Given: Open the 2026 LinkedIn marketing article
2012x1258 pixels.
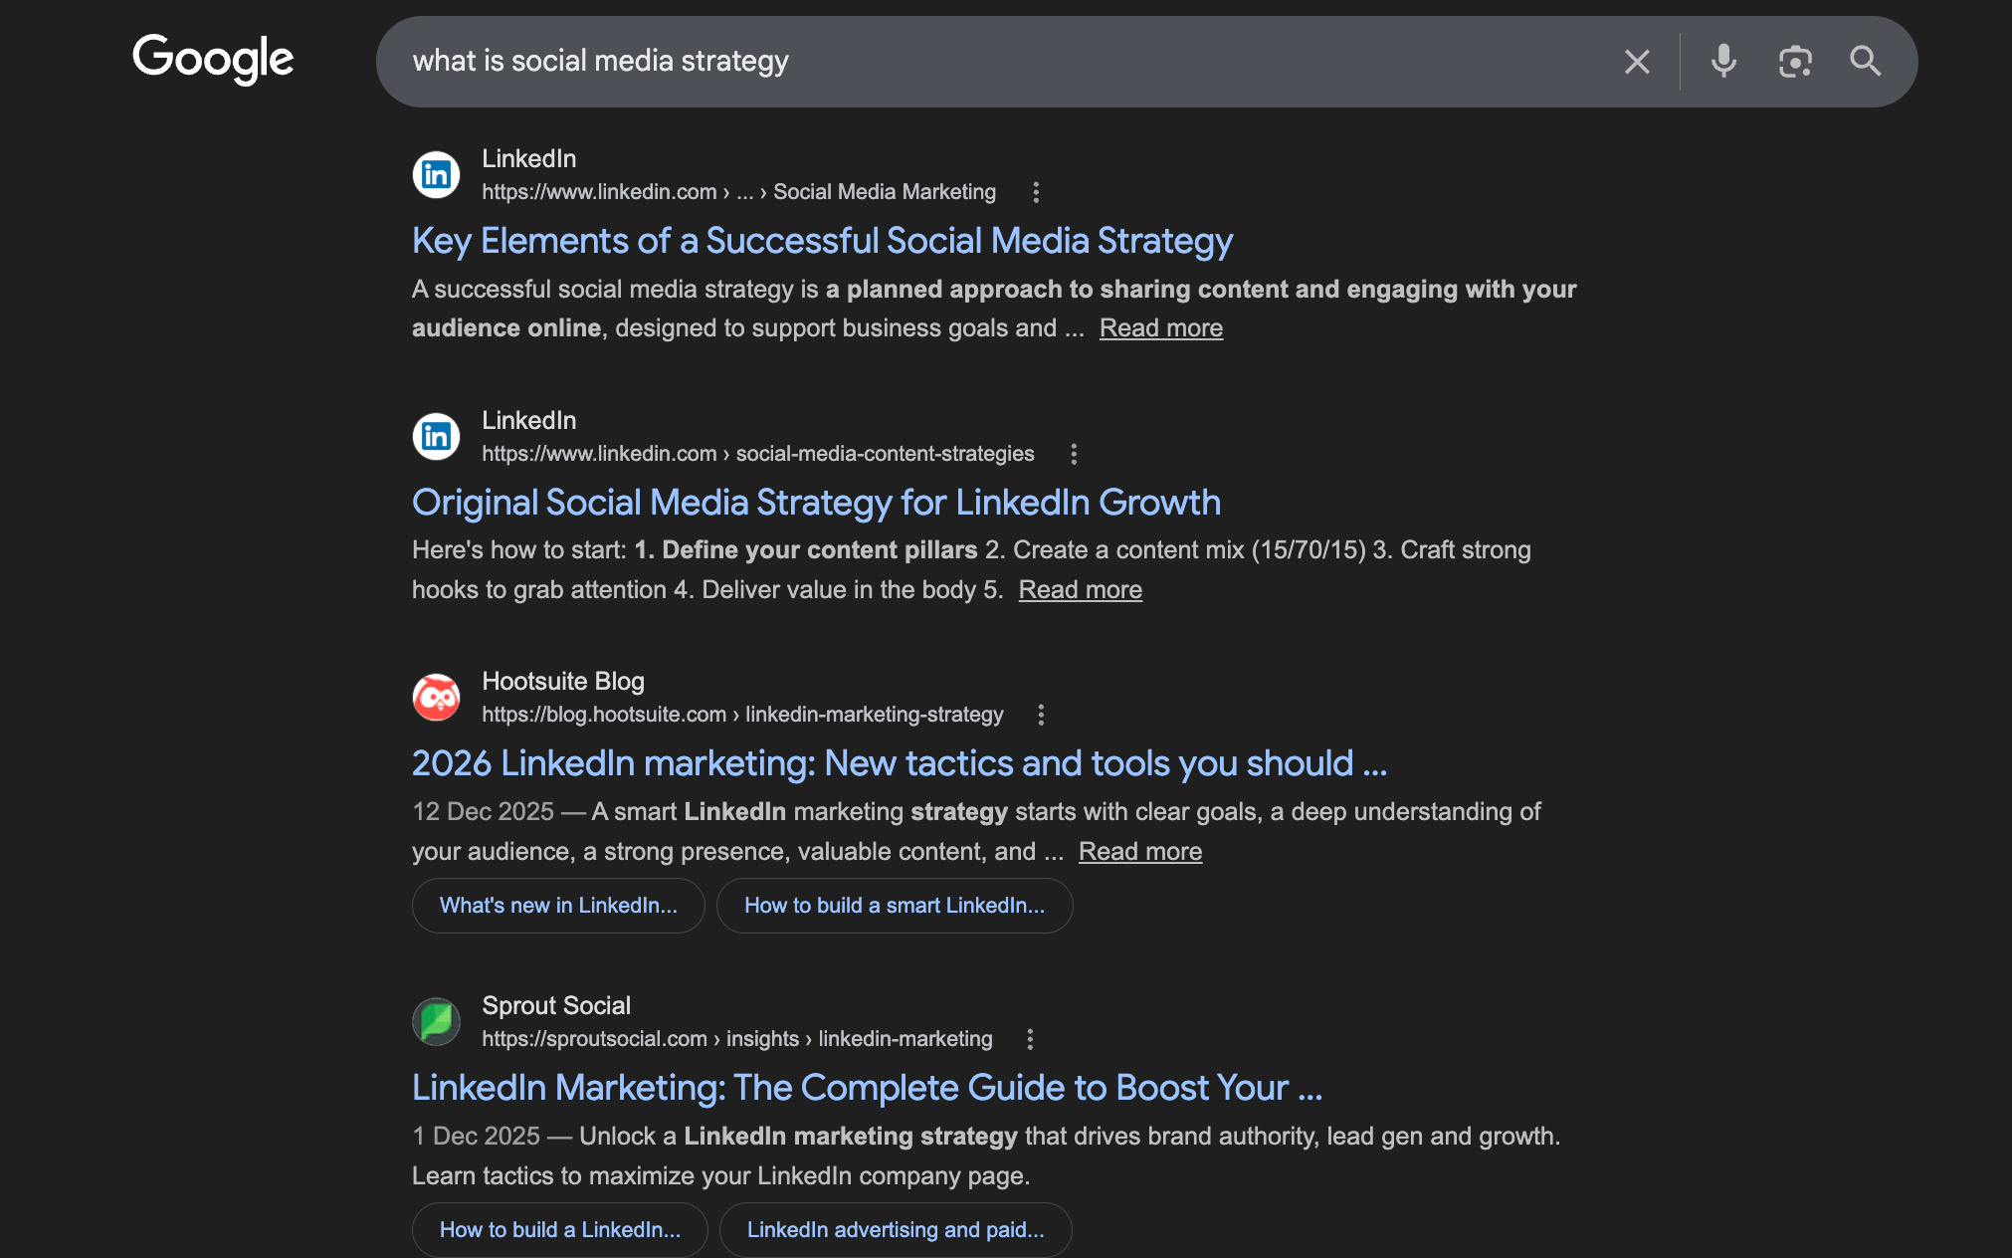Looking at the screenshot, I should click(899, 763).
